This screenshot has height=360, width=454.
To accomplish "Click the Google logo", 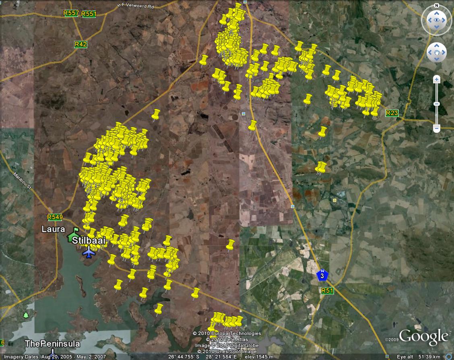I will [x=423, y=336].
